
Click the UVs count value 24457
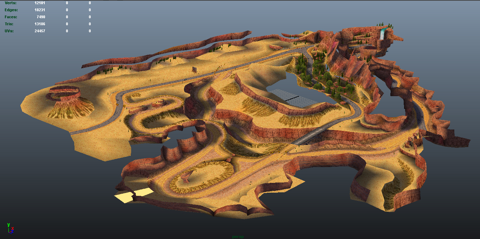pos(40,31)
